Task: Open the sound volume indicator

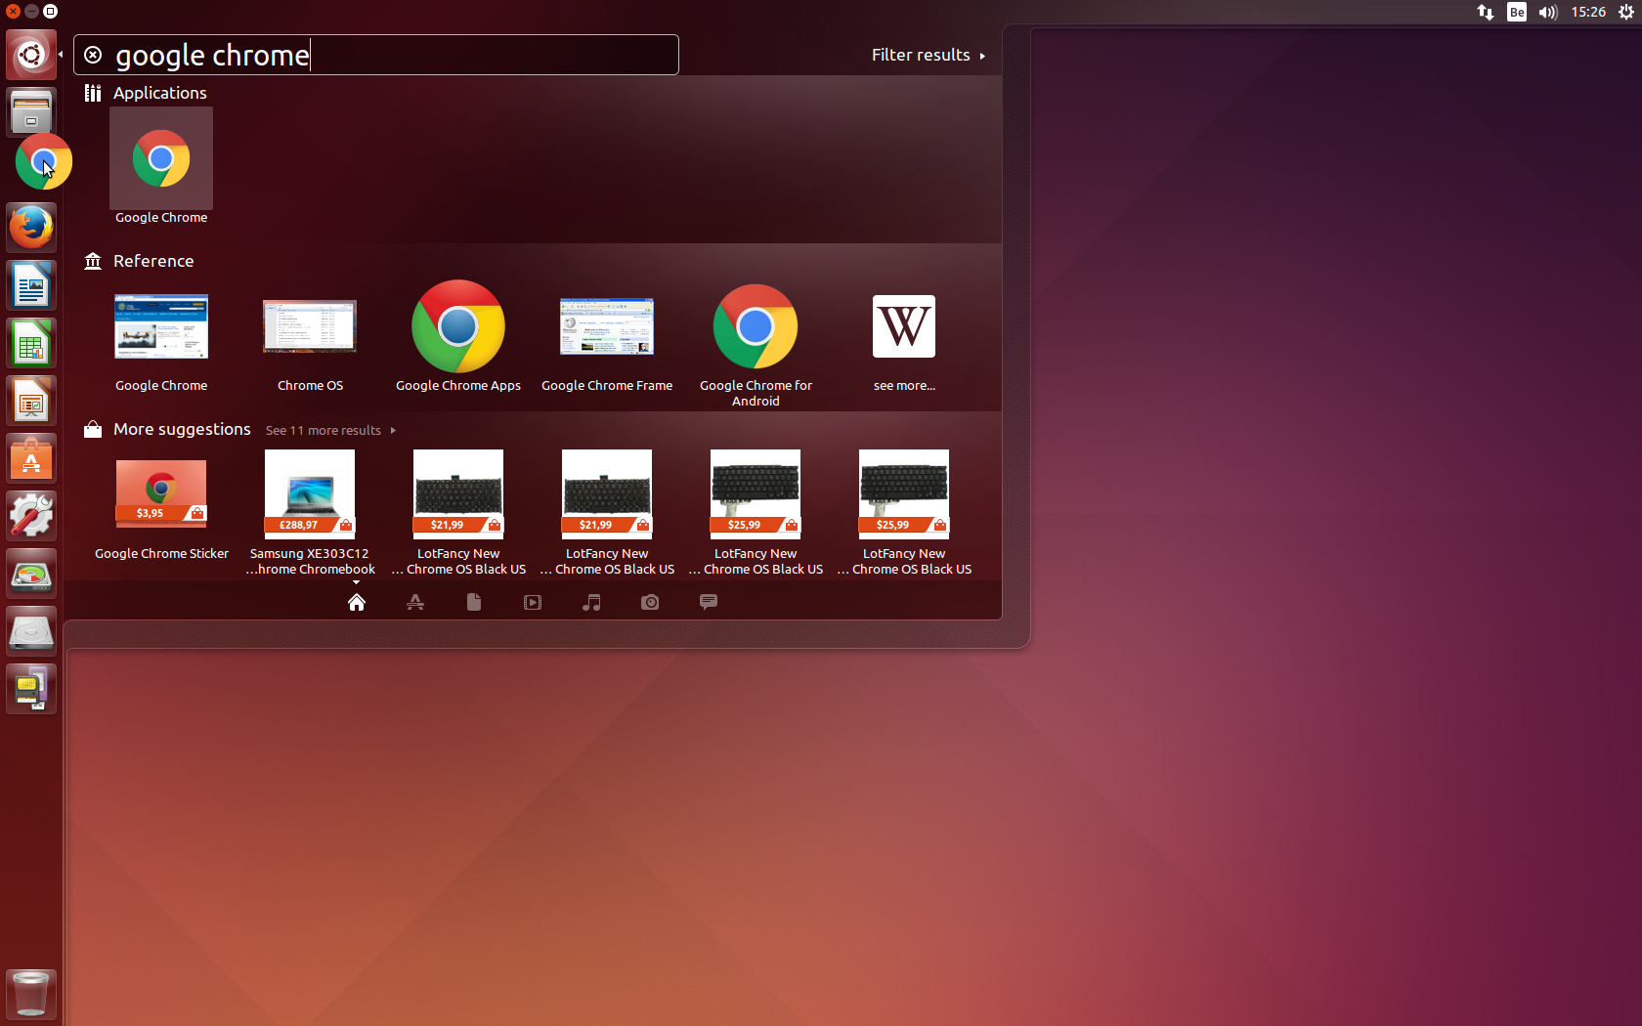Action: click(1548, 12)
